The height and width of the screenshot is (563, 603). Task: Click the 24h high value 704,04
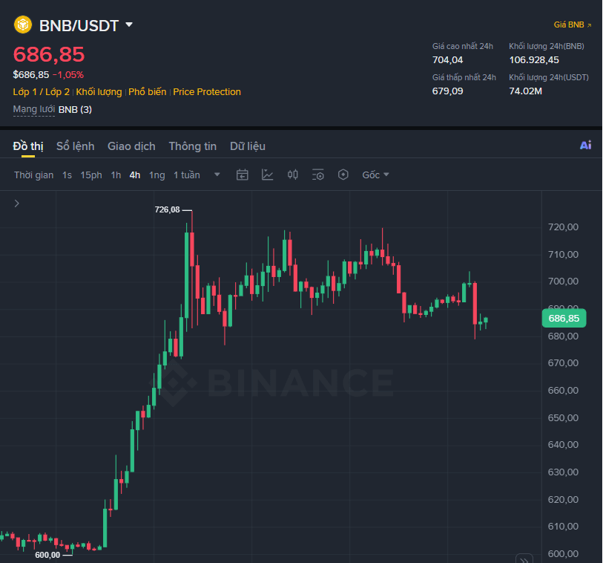pos(448,60)
